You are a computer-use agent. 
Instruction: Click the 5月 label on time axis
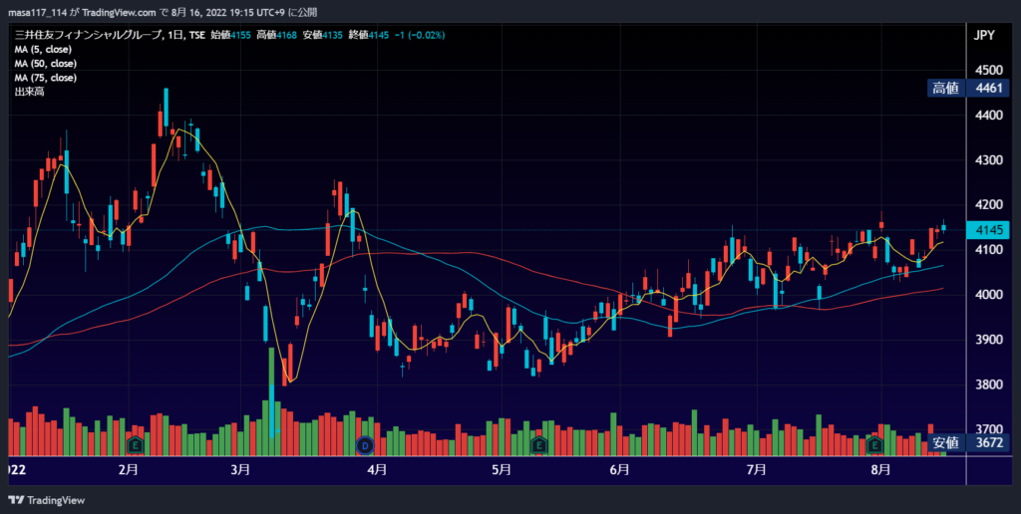point(502,470)
